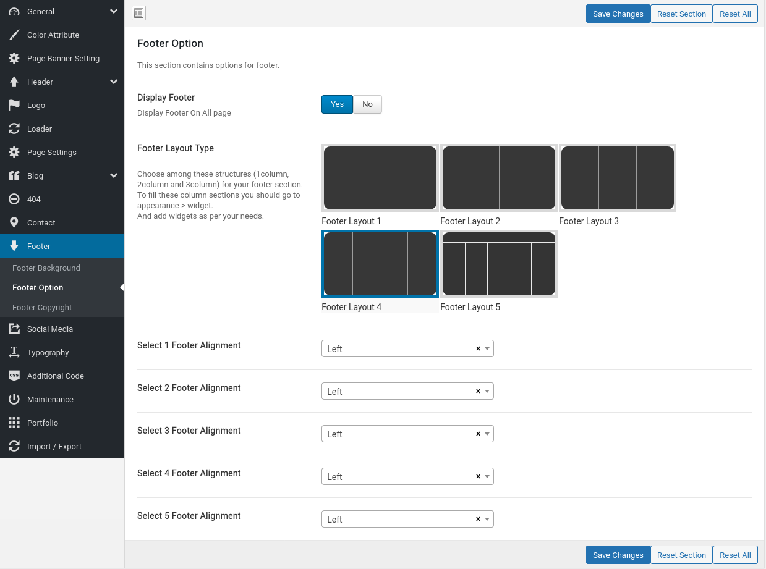Click the Maintenance power icon

coord(14,399)
